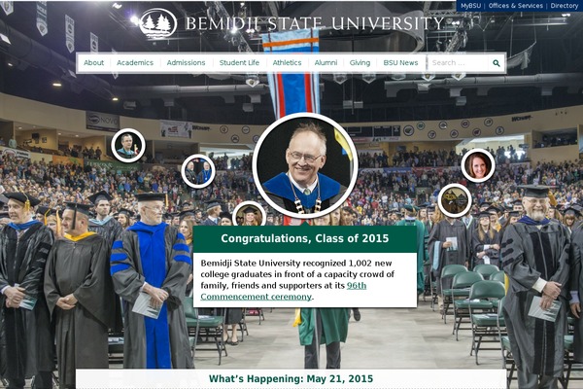The width and height of the screenshot is (583, 389).
Task: Open the Giving page
Action: [x=360, y=63]
